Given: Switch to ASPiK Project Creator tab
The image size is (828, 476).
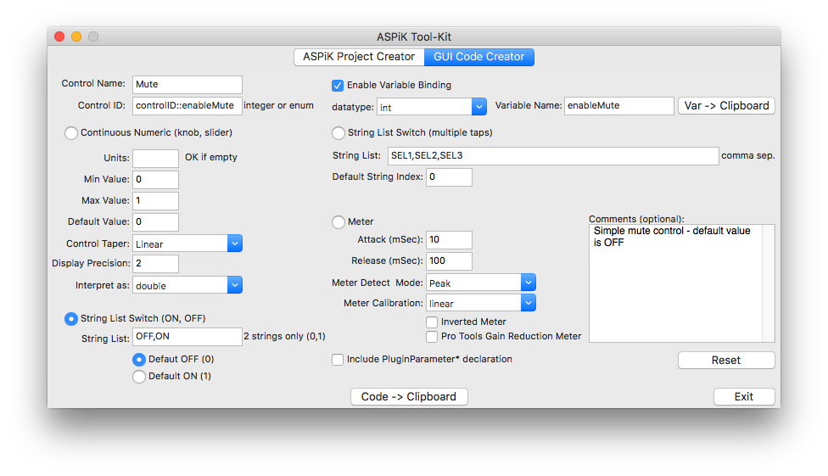Looking at the screenshot, I should coord(359,57).
